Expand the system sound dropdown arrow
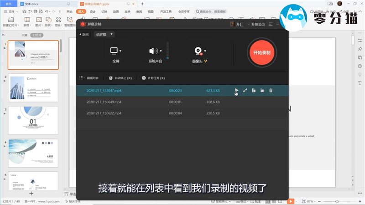Screen dimensions: 365x205 pos(161,51)
